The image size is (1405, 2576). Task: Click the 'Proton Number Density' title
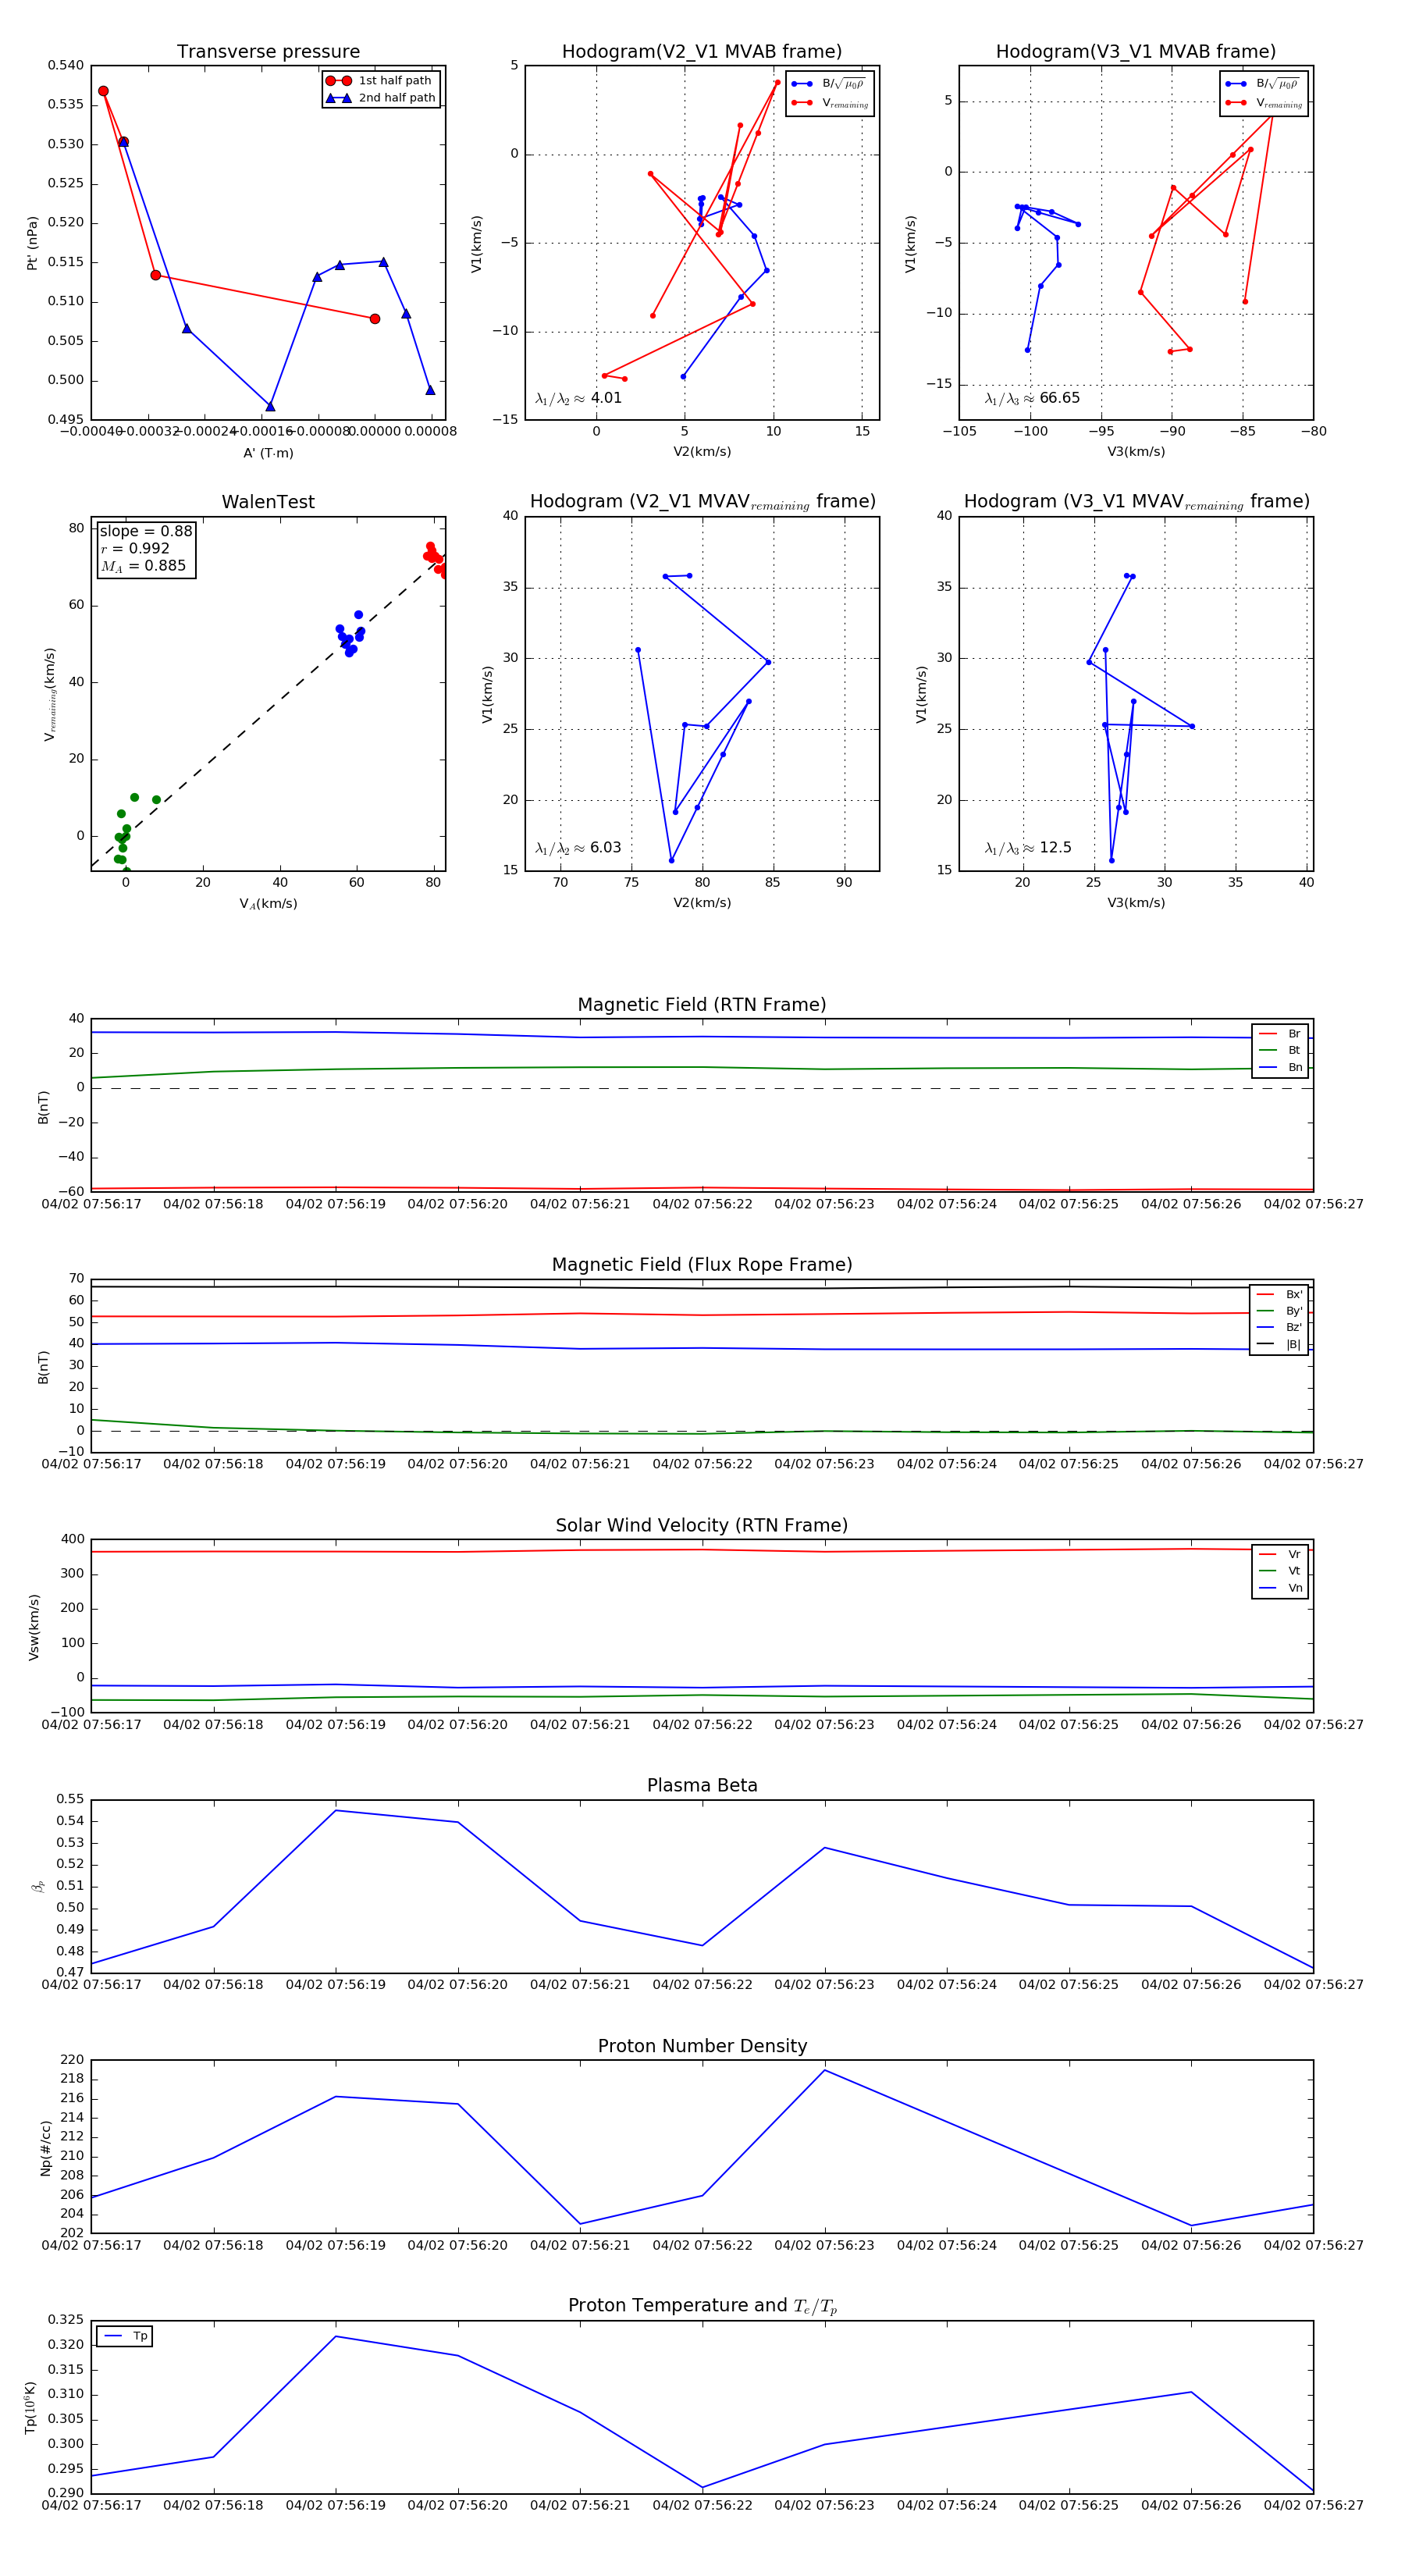tap(702, 2046)
